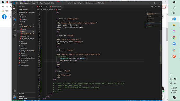The width and height of the screenshot is (180, 101).
Task: Open the Explorer view icon
Action: pos(14,7)
